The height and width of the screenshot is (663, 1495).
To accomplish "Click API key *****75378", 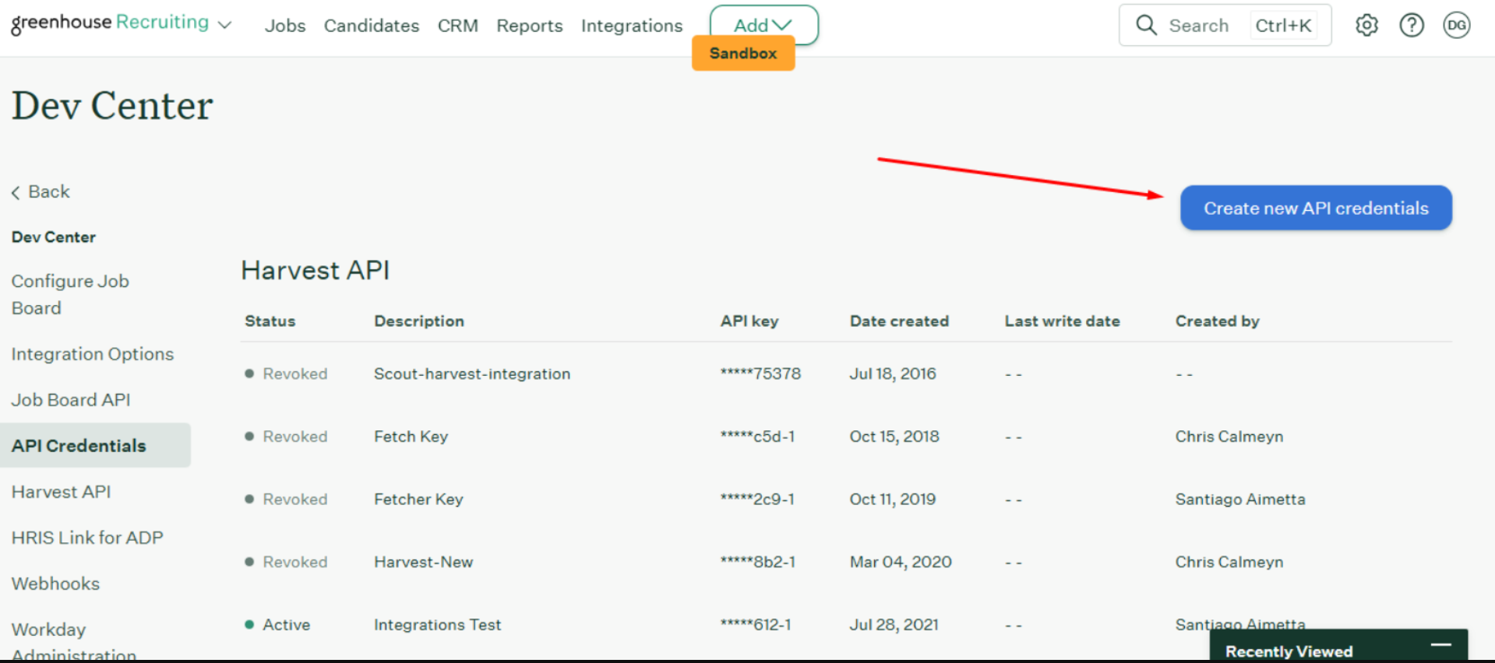I will point(760,374).
